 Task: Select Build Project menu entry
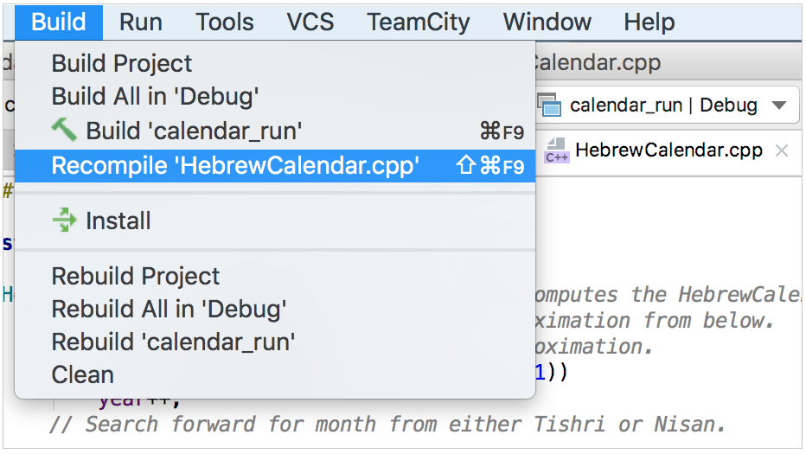[122, 63]
